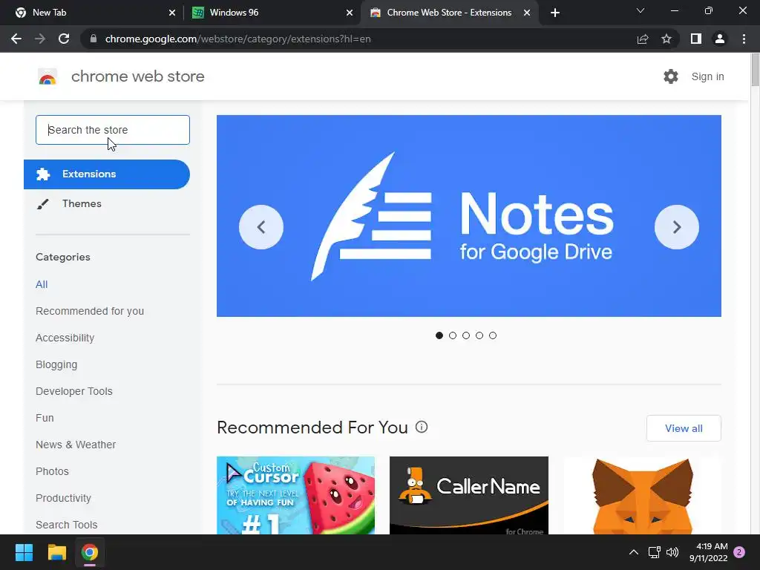Sign in to the web store

(707, 76)
